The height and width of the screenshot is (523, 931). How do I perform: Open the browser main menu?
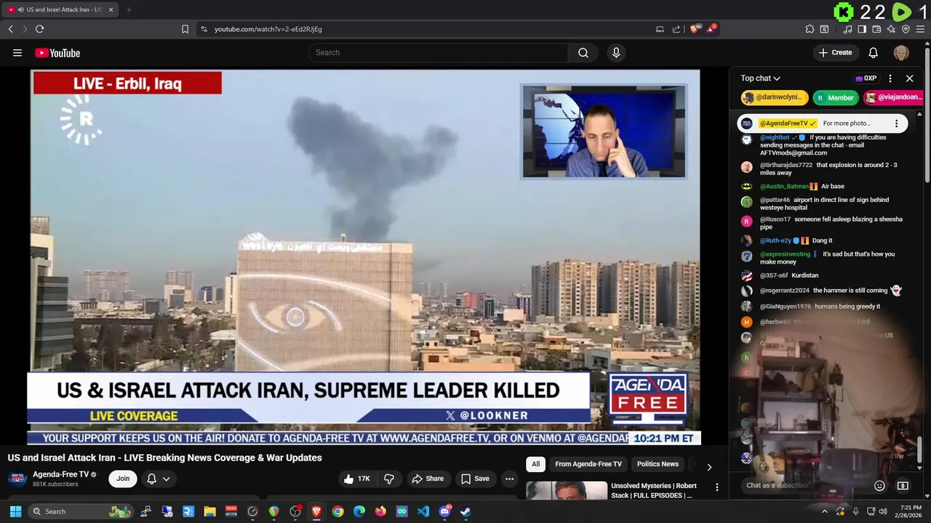pos(920,29)
